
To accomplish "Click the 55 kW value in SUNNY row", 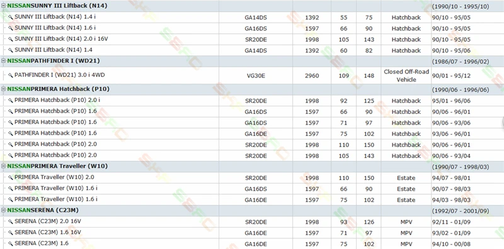I will 343,18.
